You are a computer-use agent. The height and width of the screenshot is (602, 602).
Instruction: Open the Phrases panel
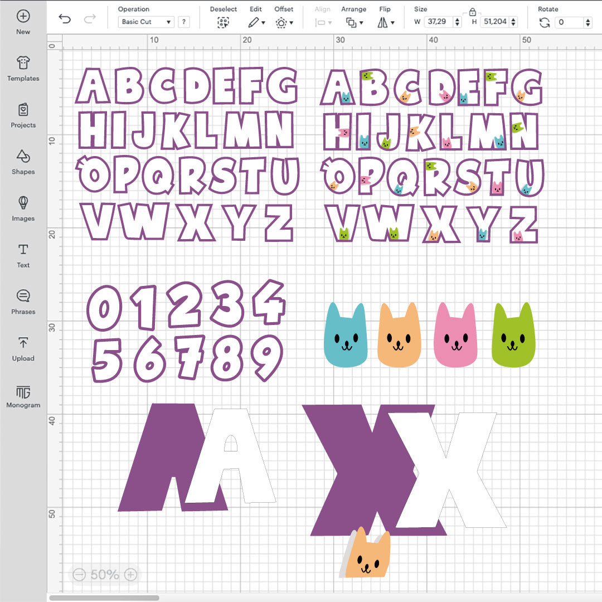tap(23, 299)
